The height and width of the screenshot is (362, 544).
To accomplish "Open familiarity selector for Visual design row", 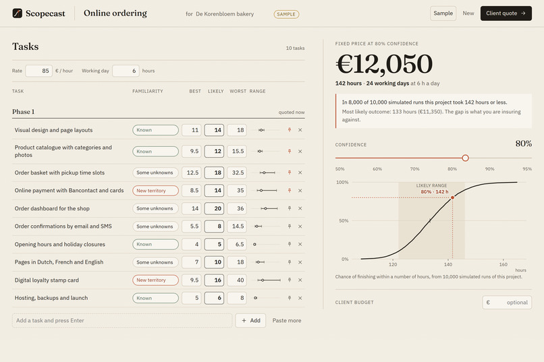I will [155, 130].
